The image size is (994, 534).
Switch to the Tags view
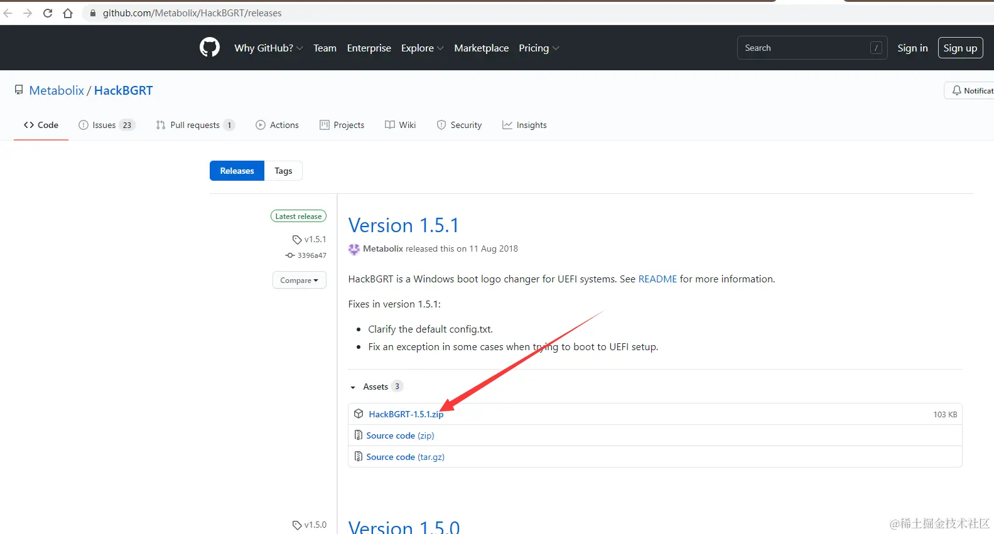tap(283, 171)
